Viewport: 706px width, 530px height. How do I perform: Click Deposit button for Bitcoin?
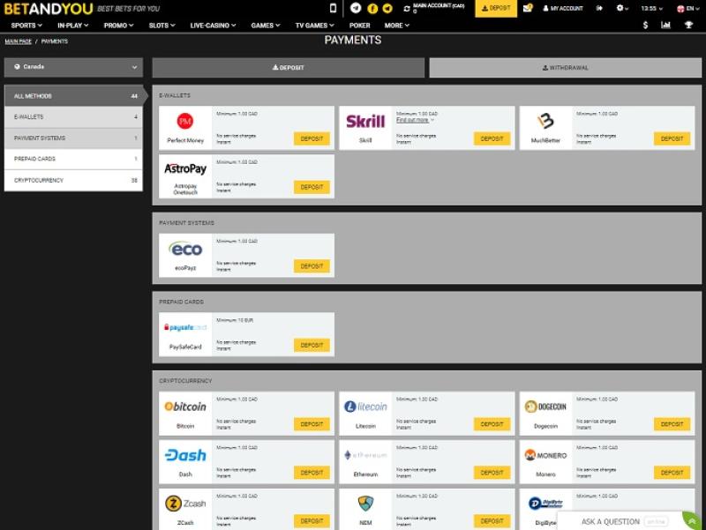click(312, 424)
